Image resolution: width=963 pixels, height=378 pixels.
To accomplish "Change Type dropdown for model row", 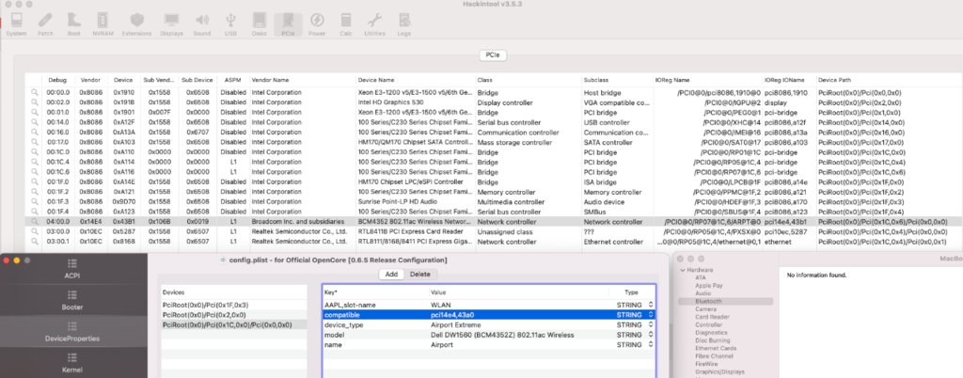I will click(x=652, y=334).
